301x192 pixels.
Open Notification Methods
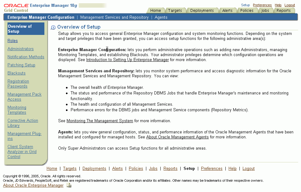(x=26, y=57)
